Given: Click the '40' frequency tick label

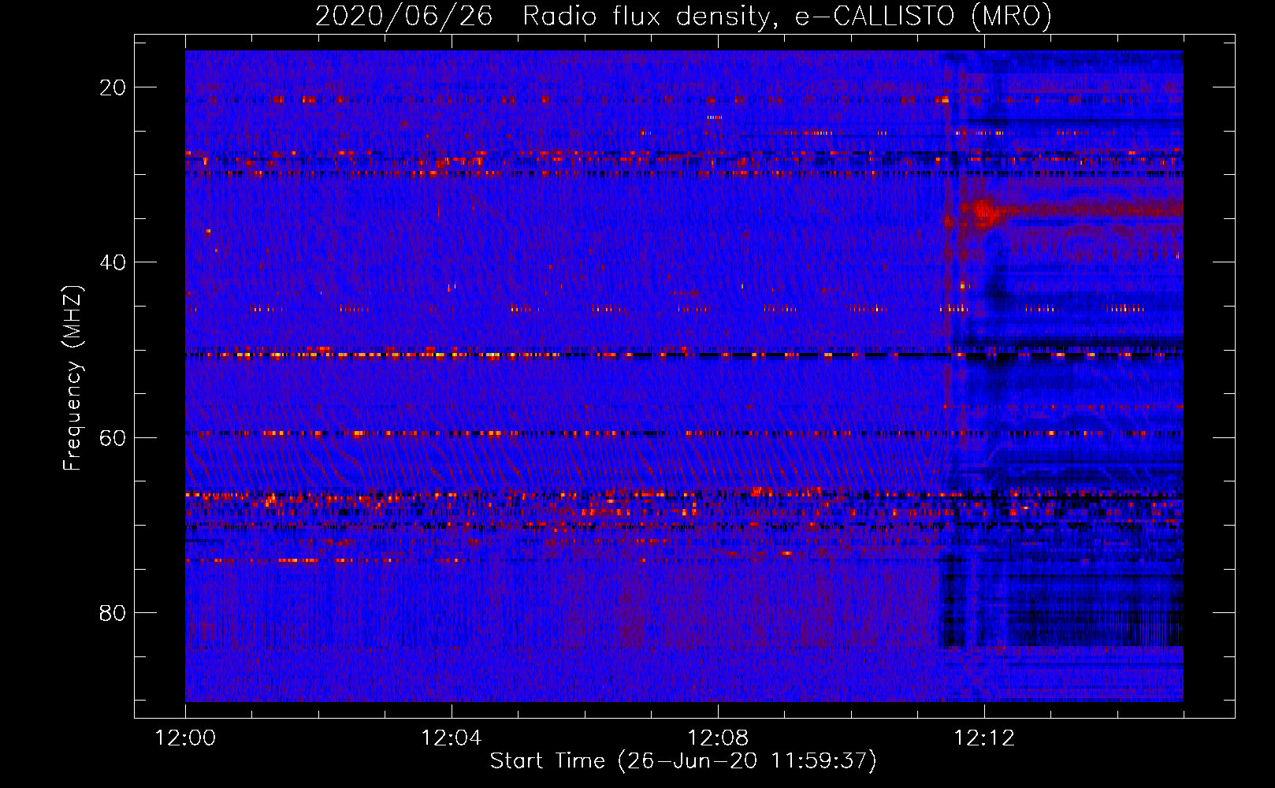Looking at the screenshot, I should pyautogui.click(x=113, y=262).
